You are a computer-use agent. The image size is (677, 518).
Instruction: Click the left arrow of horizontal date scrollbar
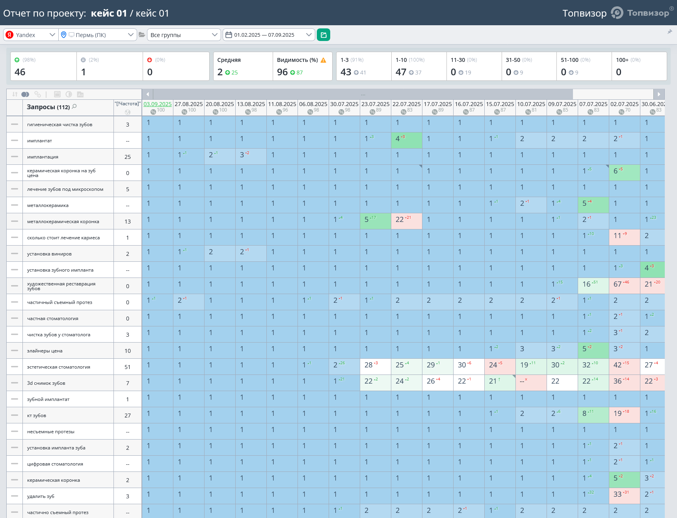tap(147, 94)
